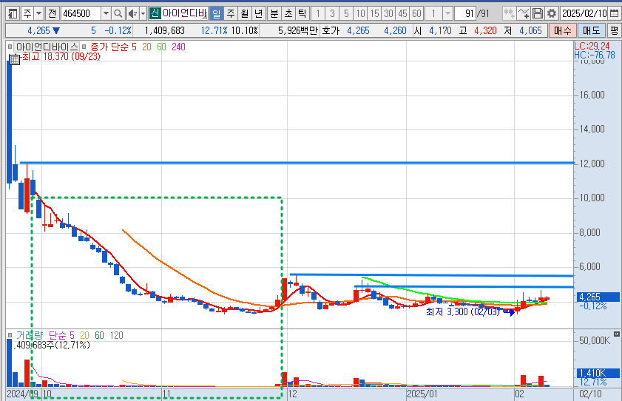Click the low price 4,065 value
622x401 pixels.
[530, 30]
